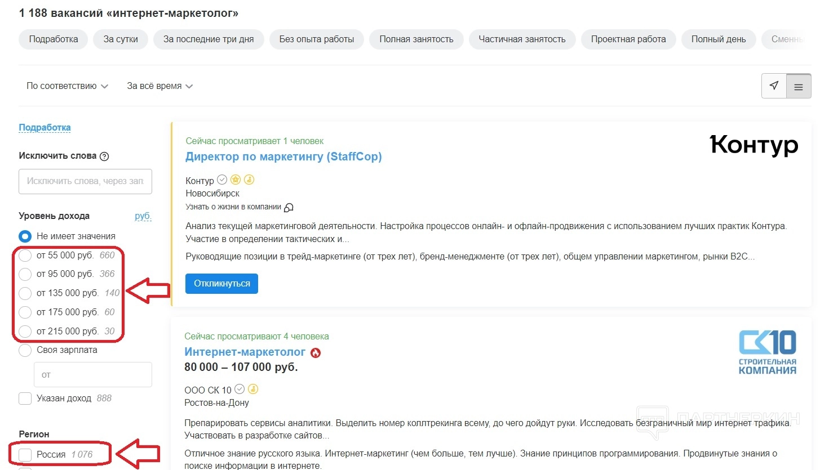Click the fire icon next to Интернет-маркетолог
Screen dimensions: 829x470
point(316,353)
